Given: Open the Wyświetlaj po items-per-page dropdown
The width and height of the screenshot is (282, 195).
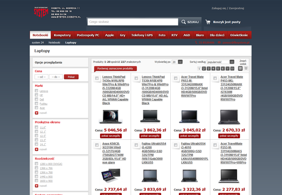Looking at the screenshot, I should click(x=177, y=62).
